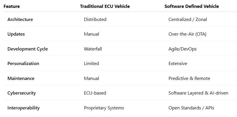The width and height of the screenshot is (237, 117).
Task: Select the Personalization row label
Action: [23, 64]
